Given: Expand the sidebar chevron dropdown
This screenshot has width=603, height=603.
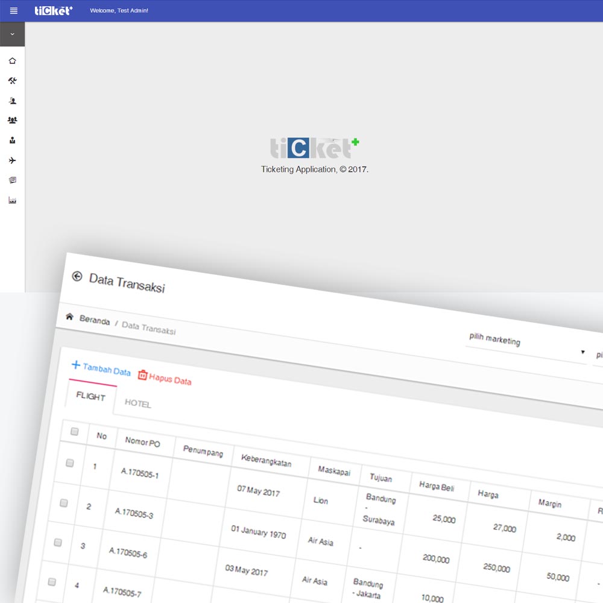Looking at the screenshot, I should pyautogui.click(x=12, y=34).
